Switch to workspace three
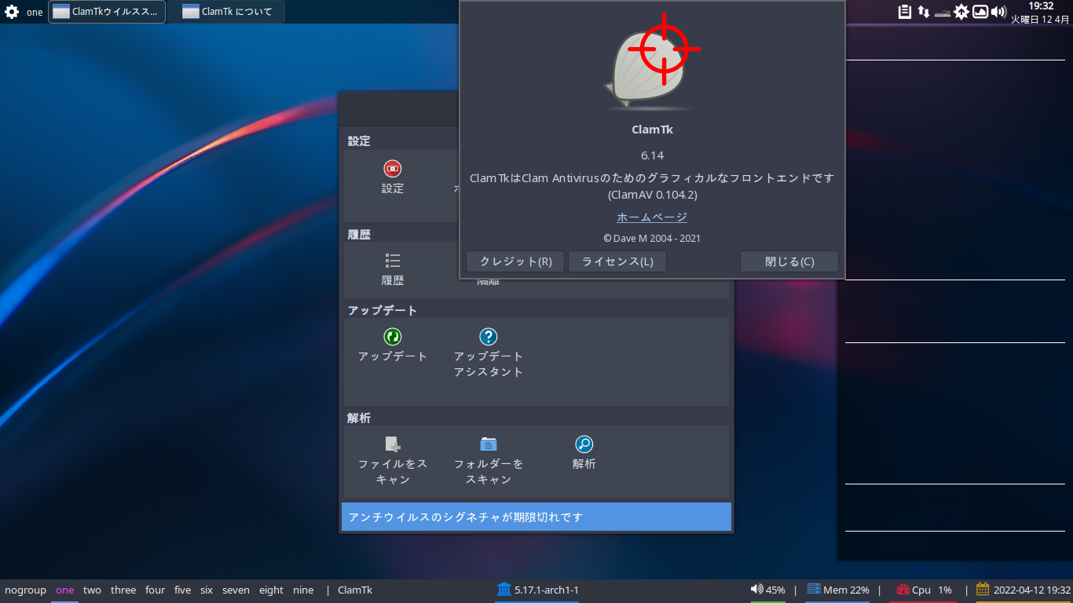Viewport: 1073px width, 603px height. tap(123, 590)
